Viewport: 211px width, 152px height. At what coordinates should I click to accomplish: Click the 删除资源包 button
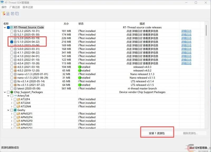click(190, 133)
